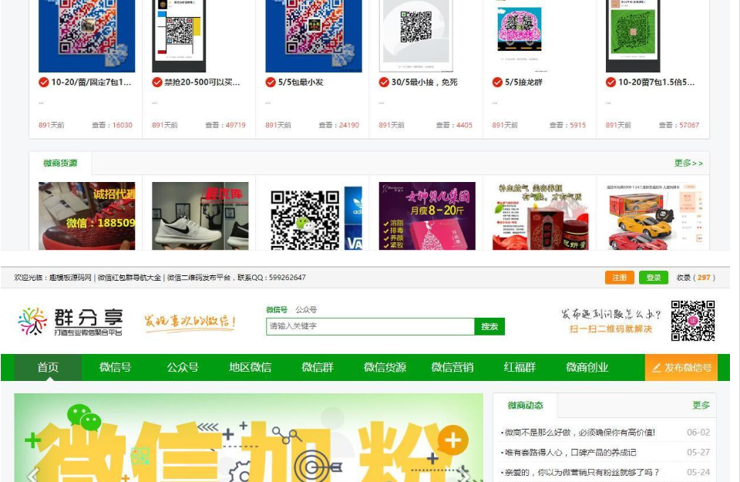This screenshot has width=740, height=482.
Task: Click the 查看：16030 view count
Action: tap(112, 125)
